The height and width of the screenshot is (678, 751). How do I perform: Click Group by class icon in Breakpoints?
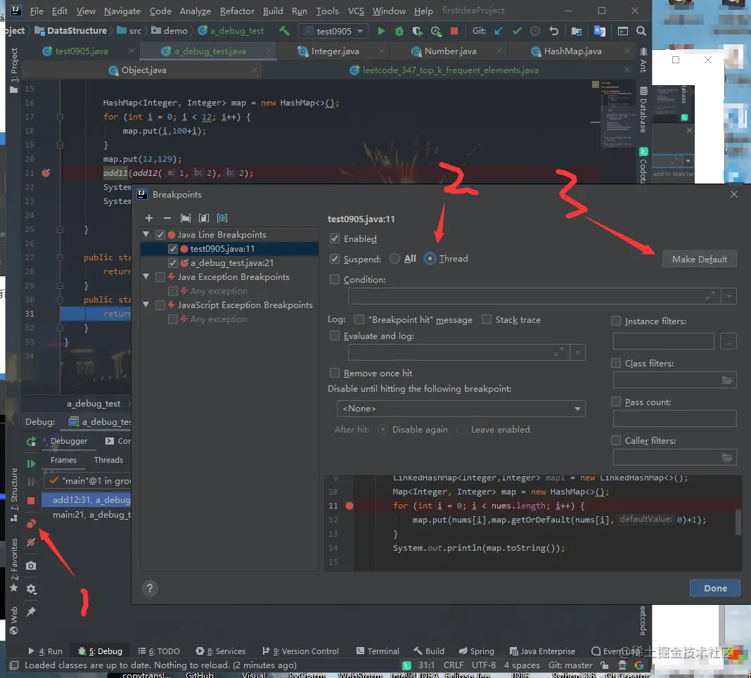[x=222, y=218]
